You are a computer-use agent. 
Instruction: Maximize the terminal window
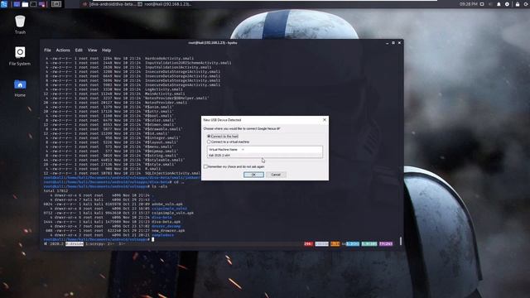[x=393, y=43]
